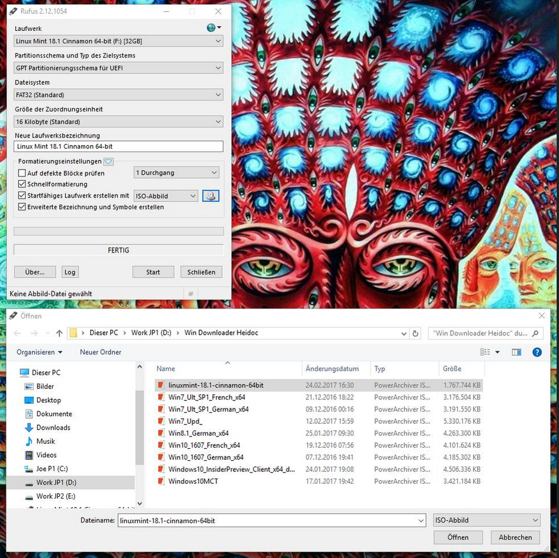This screenshot has width=559, height=558.
Task: Open the view options dropdown arrow
Action: click(497, 352)
